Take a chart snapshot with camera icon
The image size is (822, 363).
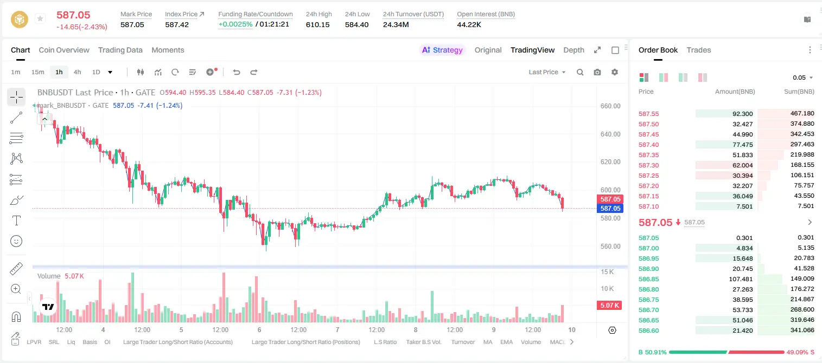click(x=597, y=72)
